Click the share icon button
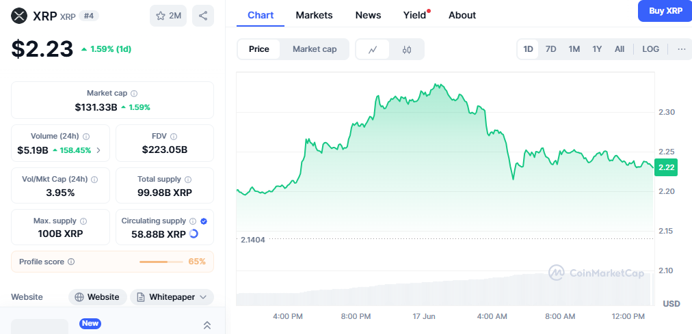692x334 pixels. 203,16
